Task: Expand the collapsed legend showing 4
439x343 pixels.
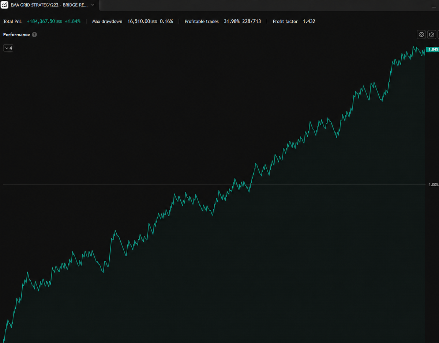Action: [8, 48]
